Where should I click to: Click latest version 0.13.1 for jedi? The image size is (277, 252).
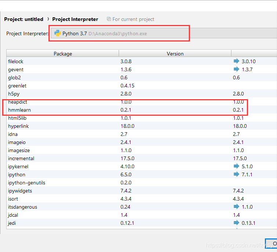tap(248, 223)
